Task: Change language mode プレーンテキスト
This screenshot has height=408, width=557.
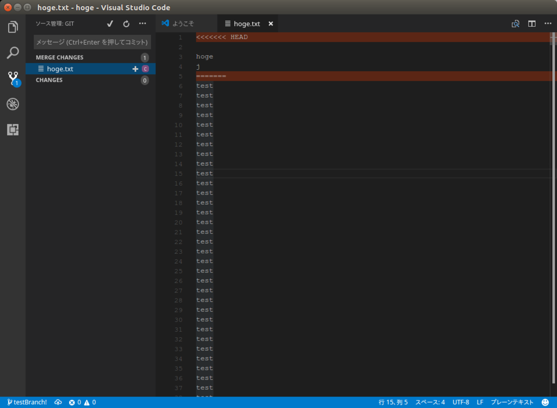Action: tap(512, 402)
